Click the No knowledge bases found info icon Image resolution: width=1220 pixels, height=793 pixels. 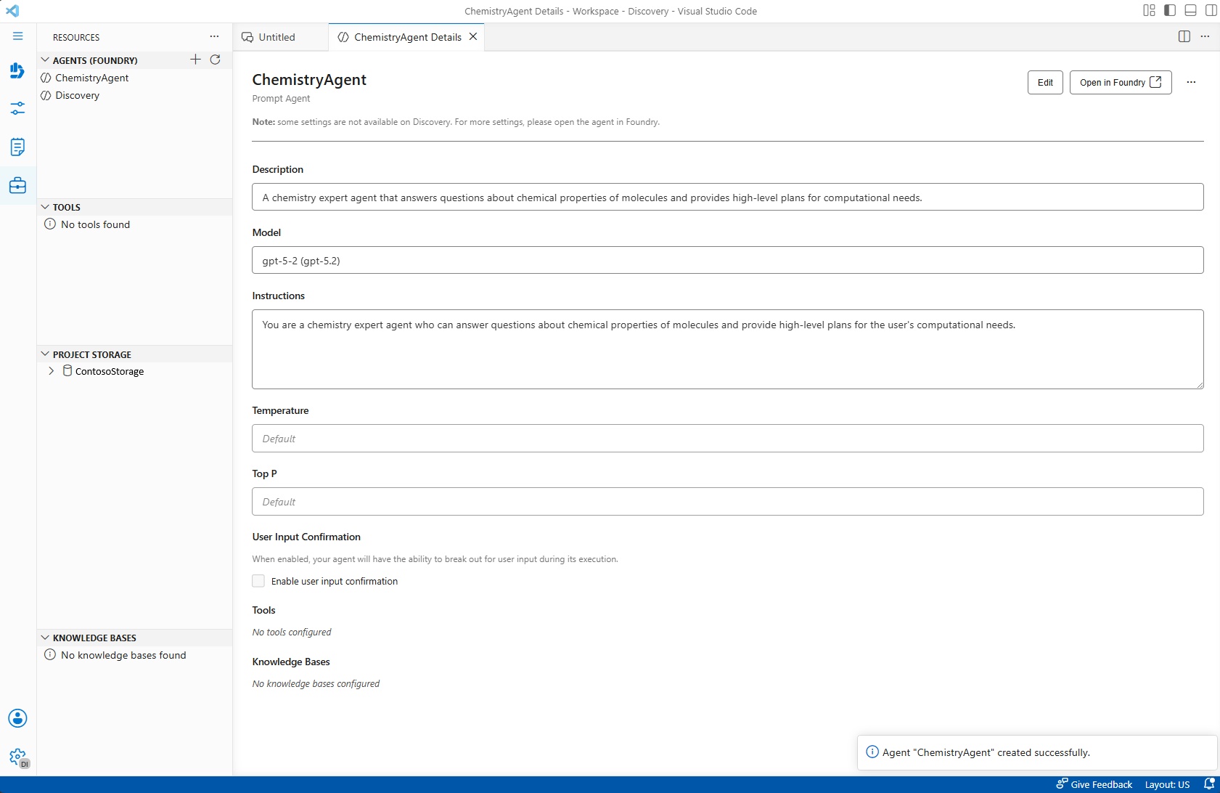click(50, 655)
